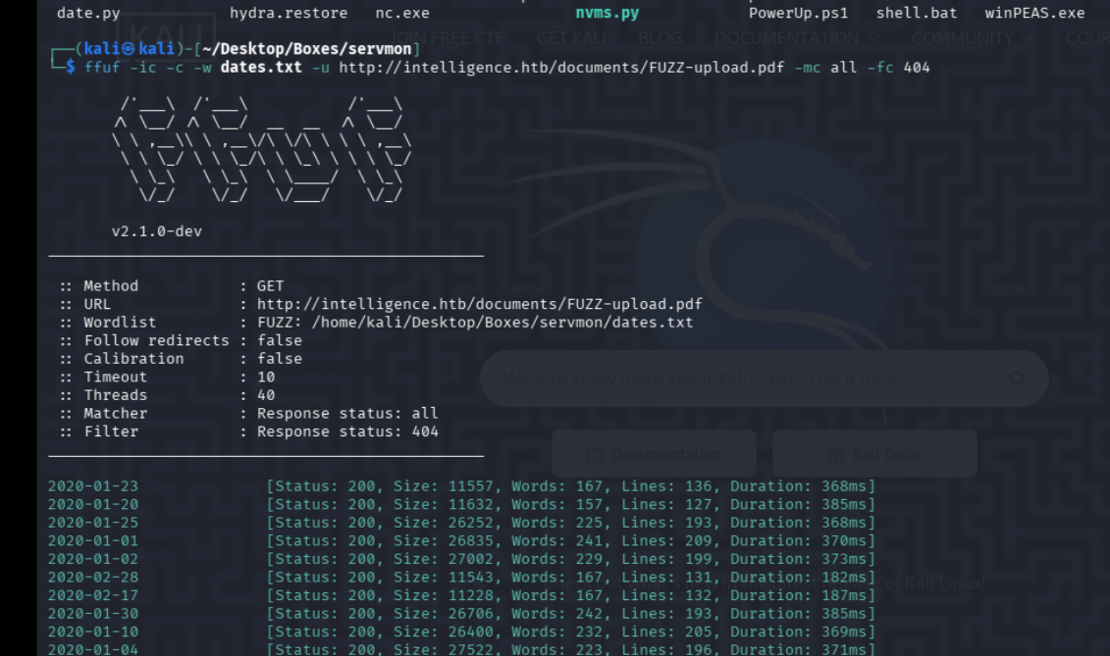This screenshot has height=656, width=1110.
Task: Expand the DOCUMENTATION dropdown in the nav bar
Action: pos(796,38)
